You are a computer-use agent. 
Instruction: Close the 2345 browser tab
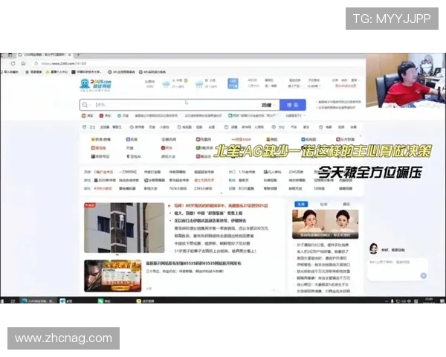click(70, 54)
